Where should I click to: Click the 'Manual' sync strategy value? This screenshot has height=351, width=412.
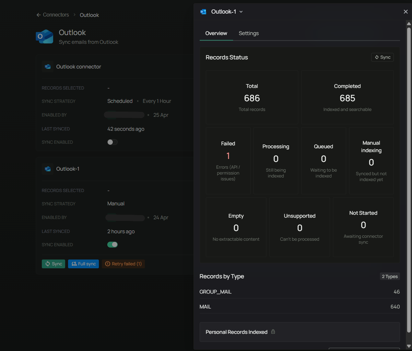116,204
